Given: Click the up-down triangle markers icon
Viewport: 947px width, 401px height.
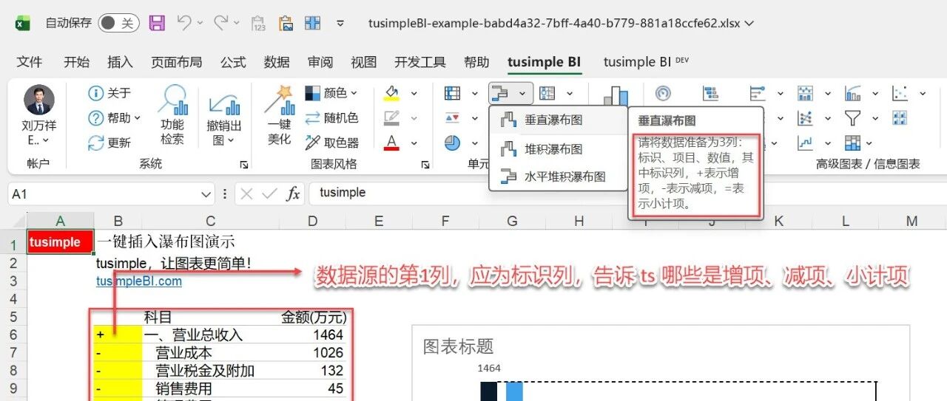Looking at the screenshot, I should (x=452, y=118).
